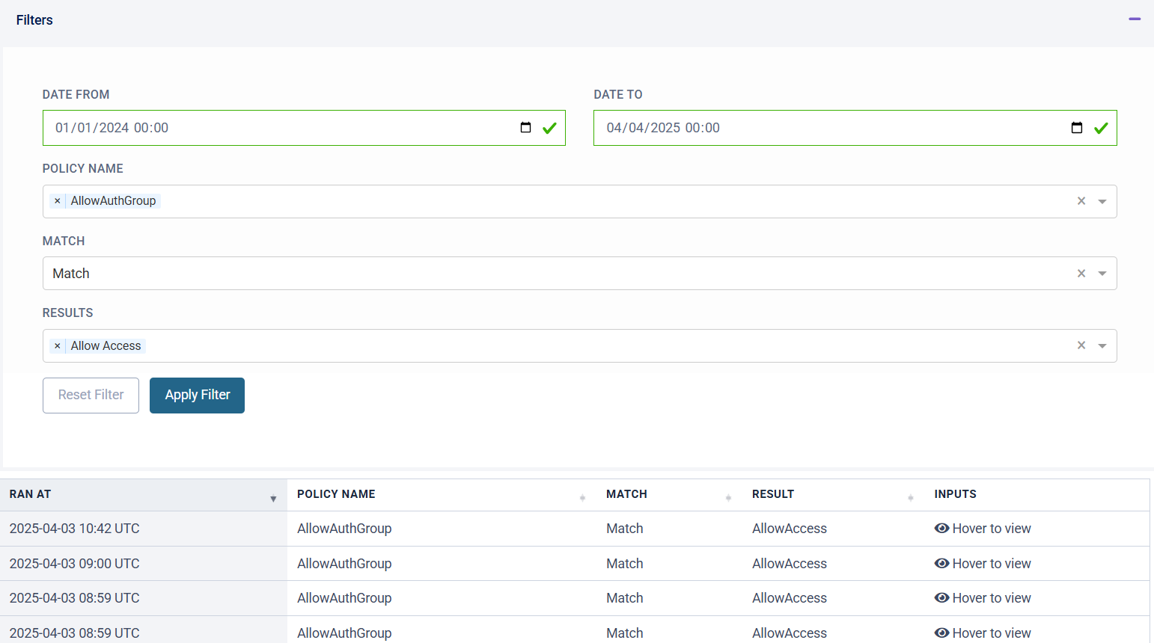1154x643 pixels.
Task: Expand the Match dropdown arrow
Action: click(x=1102, y=274)
